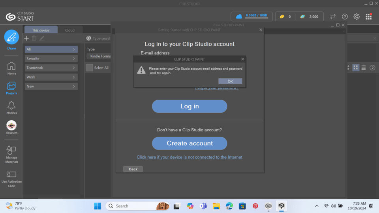Click the gold coin balance icon

tap(282, 17)
